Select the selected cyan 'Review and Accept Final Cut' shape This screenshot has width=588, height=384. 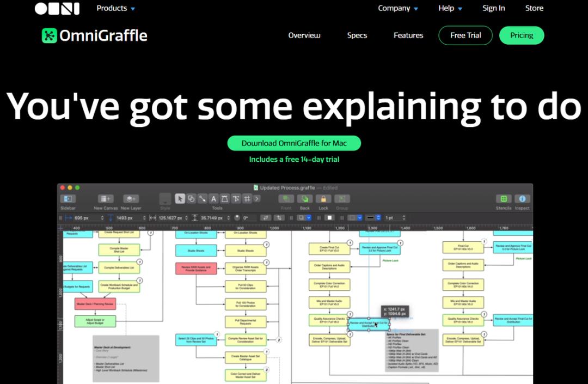pyautogui.click(x=369, y=325)
